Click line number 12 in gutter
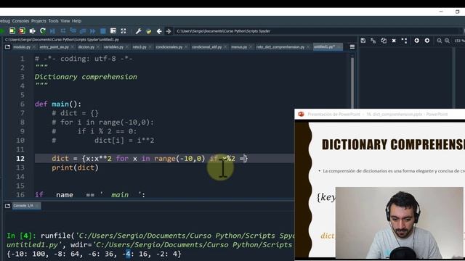This screenshot has width=465, height=261. [20, 159]
